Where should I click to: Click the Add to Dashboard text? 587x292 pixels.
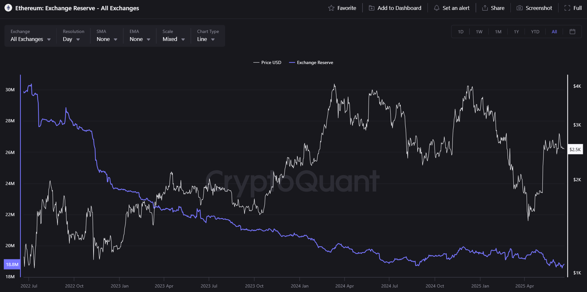pos(399,8)
